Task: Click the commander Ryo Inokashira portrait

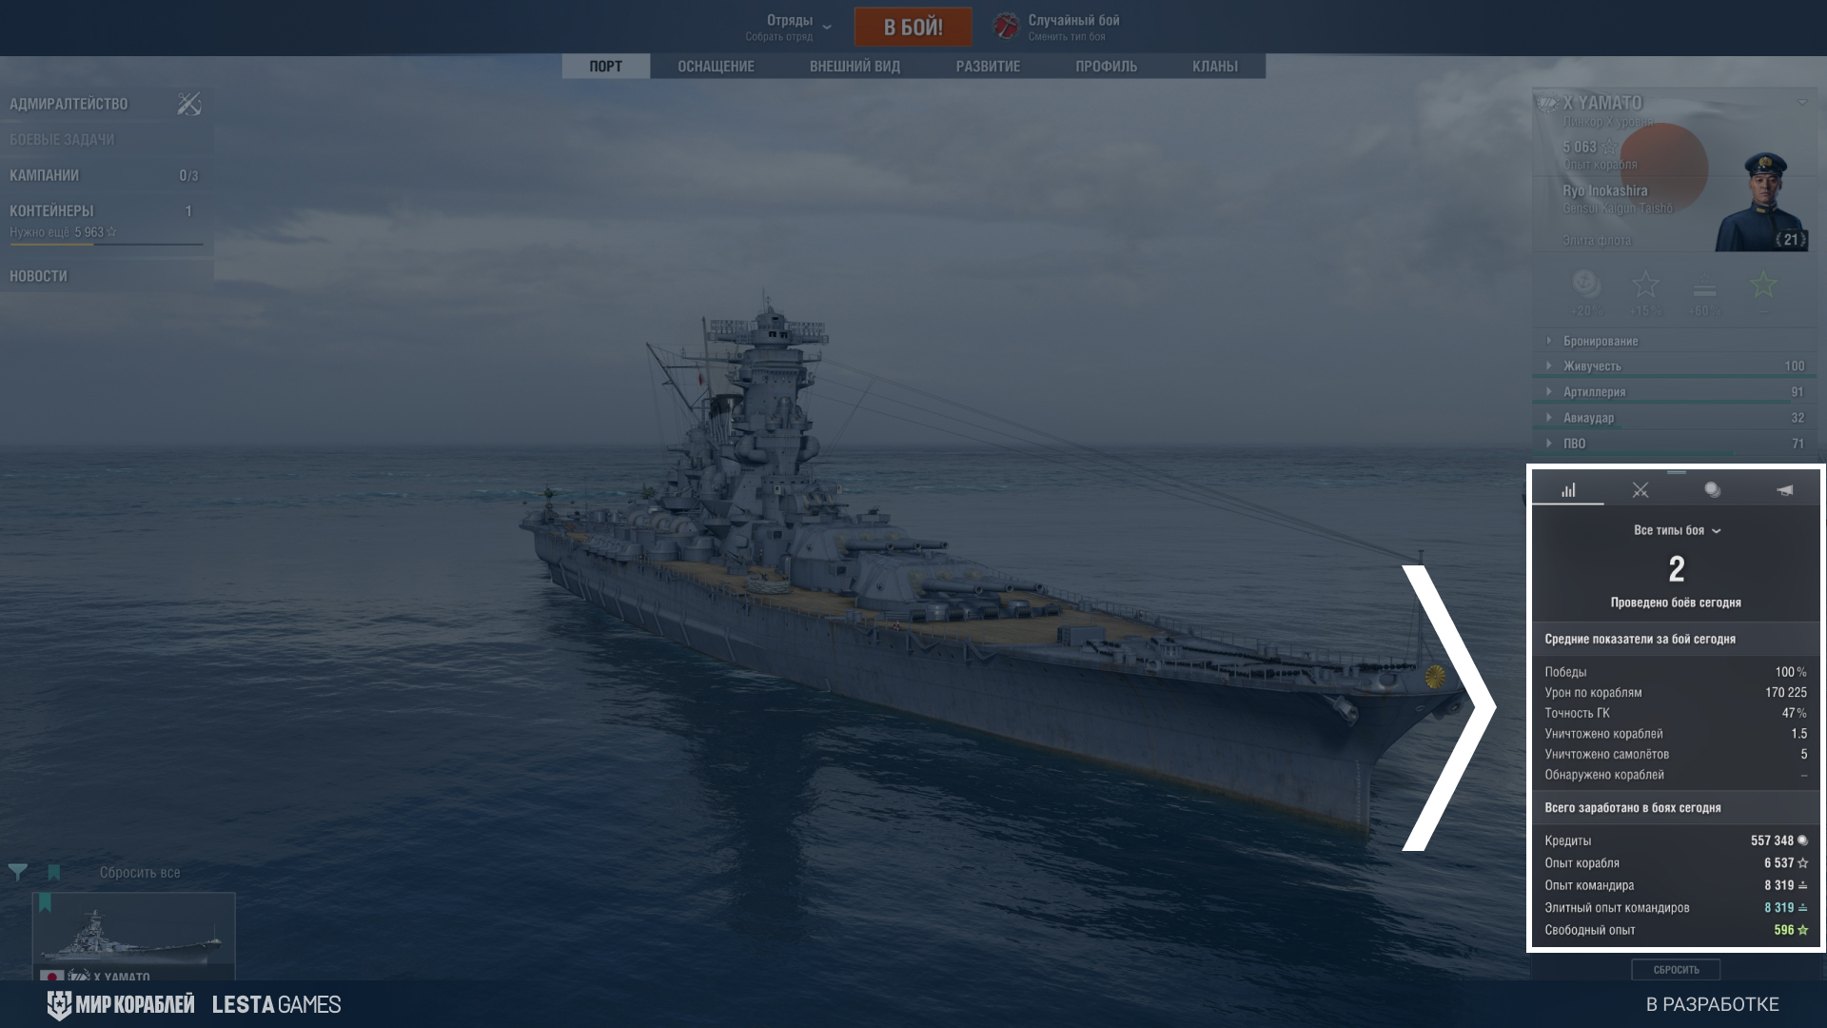Action: pyautogui.click(x=1761, y=201)
